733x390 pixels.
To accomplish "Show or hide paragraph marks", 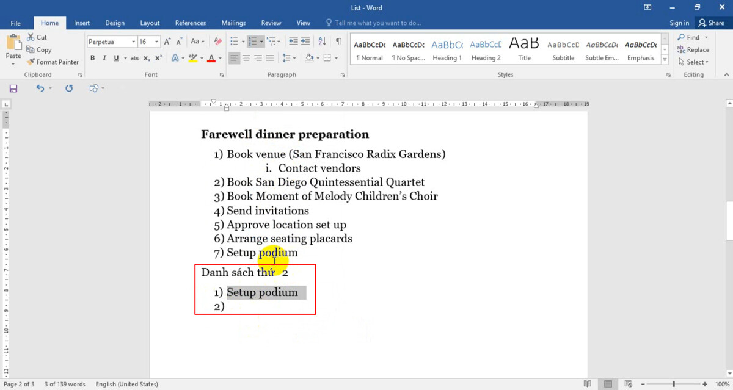I will (x=338, y=42).
